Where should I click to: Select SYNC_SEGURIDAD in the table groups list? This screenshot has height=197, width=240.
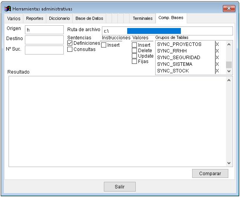(179, 58)
